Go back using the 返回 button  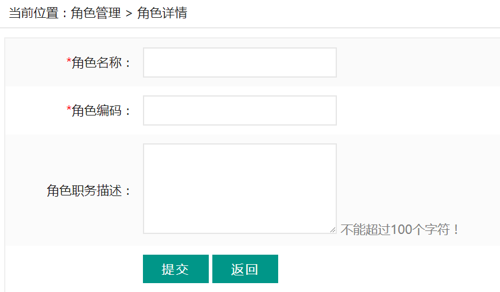(x=245, y=269)
